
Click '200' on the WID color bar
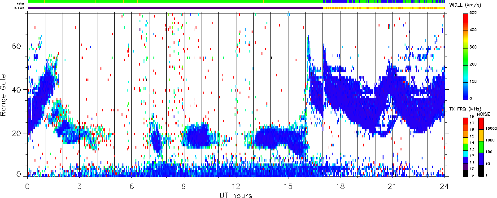pos(473,64)
